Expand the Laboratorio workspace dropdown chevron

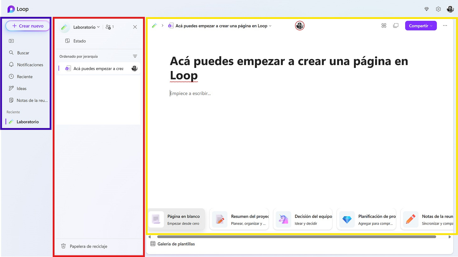(x=98, y=27)
